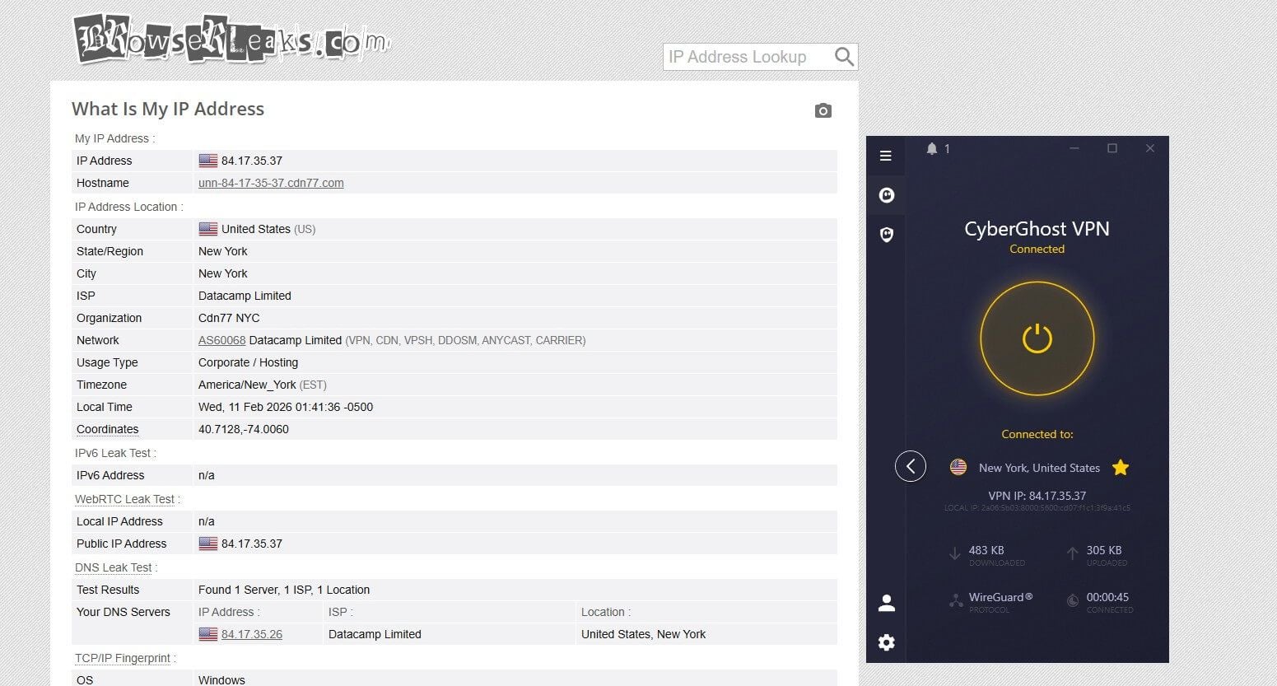Click the Local IP Address n/a value
This screenshot has height=686, width=1277.
pyautogui.click(x=207, y=521)
